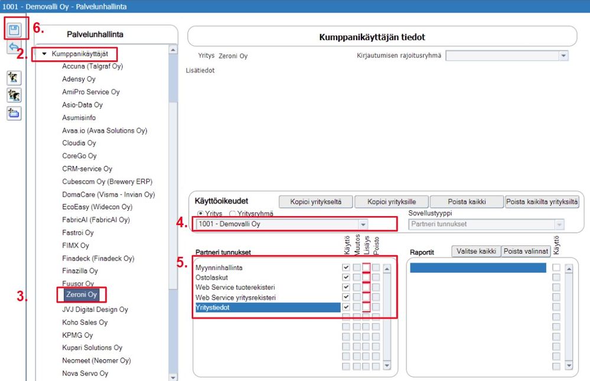Viewport: 590px width, 381px height.
Task: Collapse the Kumppanikäyttäjät tree node
Action: 44,54
